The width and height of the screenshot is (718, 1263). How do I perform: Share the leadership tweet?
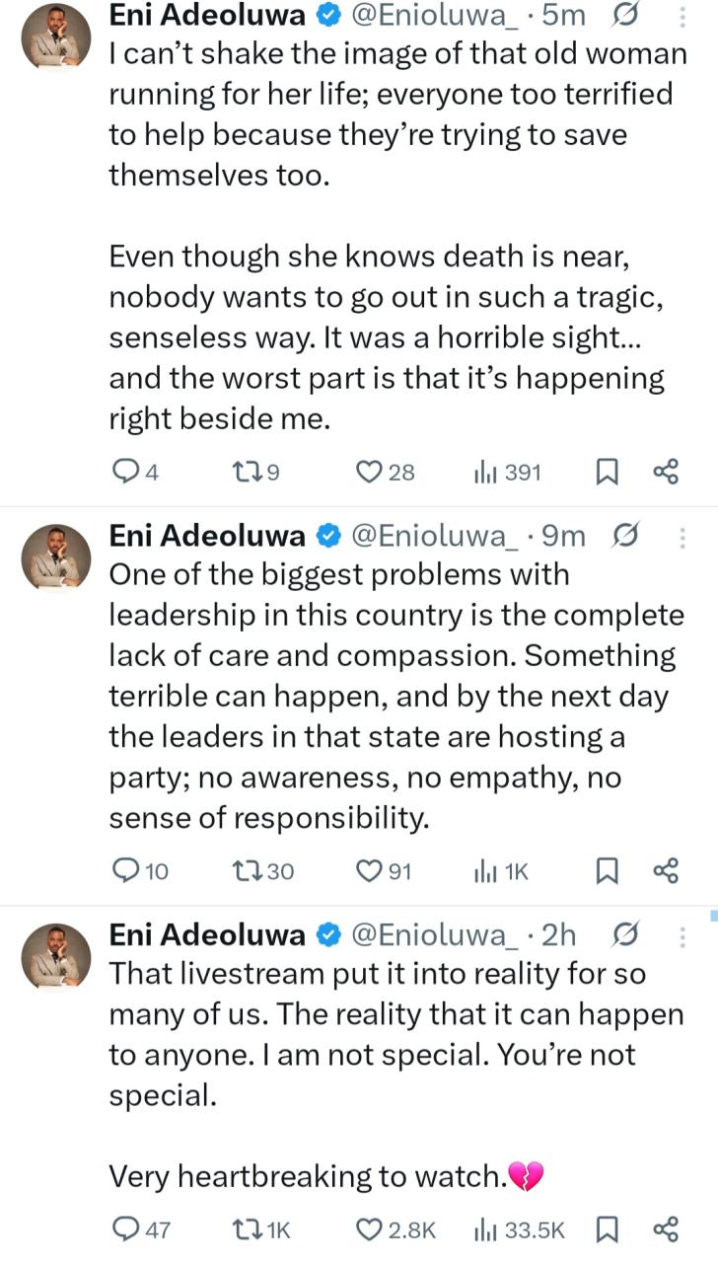666,870
